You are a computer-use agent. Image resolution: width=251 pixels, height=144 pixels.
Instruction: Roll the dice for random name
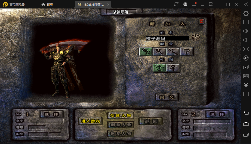(x=196, y=37)
